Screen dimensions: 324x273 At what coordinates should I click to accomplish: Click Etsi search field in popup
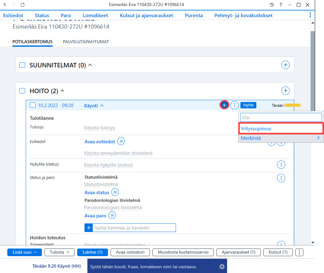pos(281,117)
